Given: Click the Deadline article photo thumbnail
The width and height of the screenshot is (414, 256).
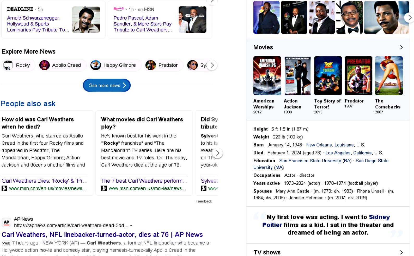Looking at the screenshot, I should point(86,20).
